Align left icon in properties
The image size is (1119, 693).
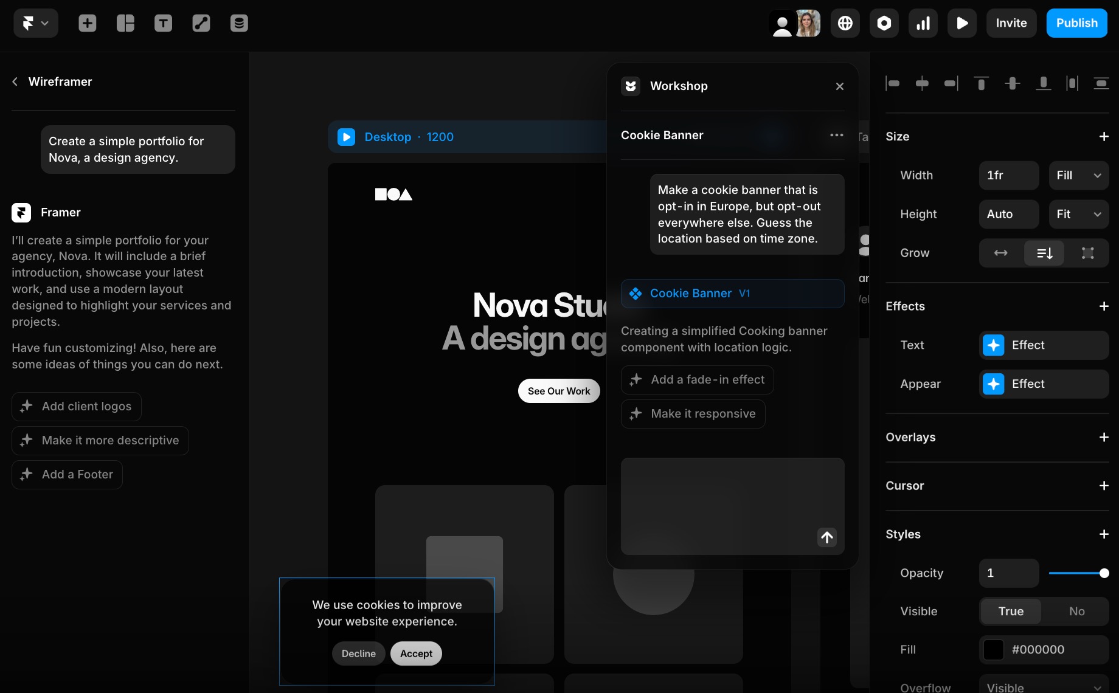point(893,83)
